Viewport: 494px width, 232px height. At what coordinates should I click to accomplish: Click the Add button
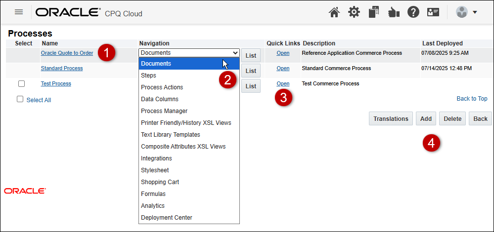pyautogui.click(x=426, y=118)
